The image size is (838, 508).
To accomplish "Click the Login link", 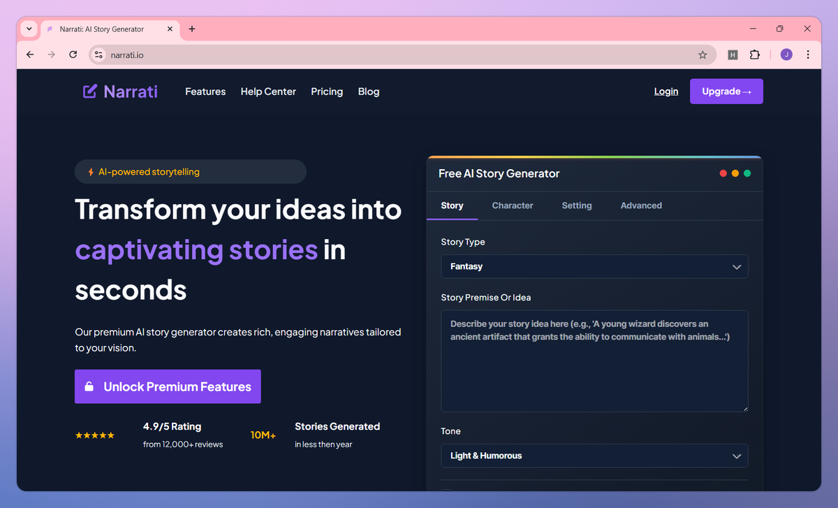I will pos(666,92).
